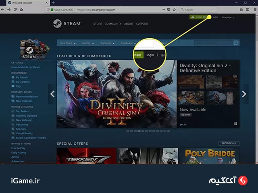Screen dimensions: 258x193
Task: Open the browser home page icon
Action: click(x=21, y=10)
